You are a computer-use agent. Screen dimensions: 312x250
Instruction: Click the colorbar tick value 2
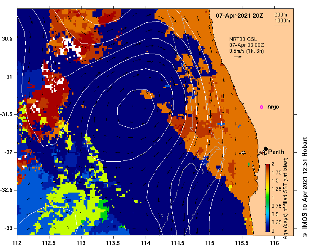click(273, 164)
